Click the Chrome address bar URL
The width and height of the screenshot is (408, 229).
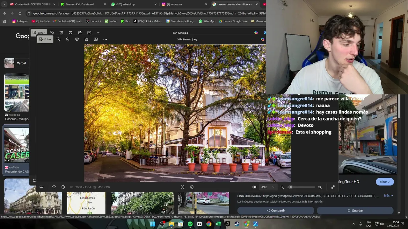[x=149, y=13]
